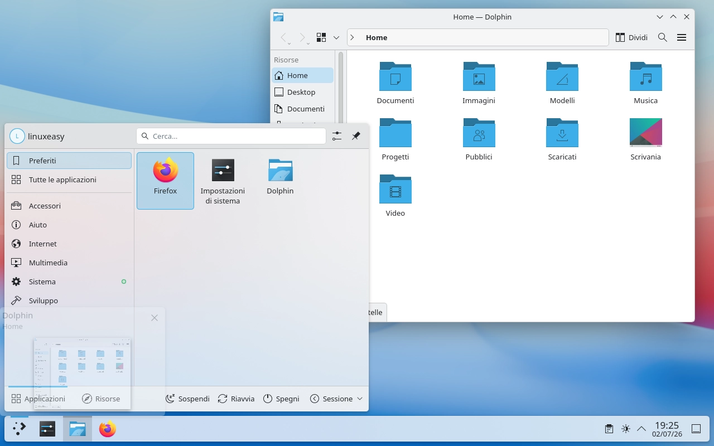Select Desktop in Dolphin Risorse panel
Viewport: 714px width, 446px height.
[x=302, y=92]
